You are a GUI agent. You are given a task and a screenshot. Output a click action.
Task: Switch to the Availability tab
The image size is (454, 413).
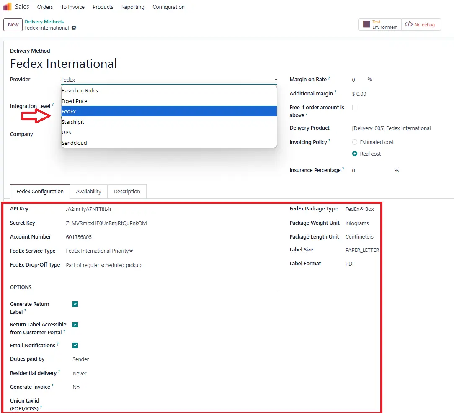(x=89, y=192)
